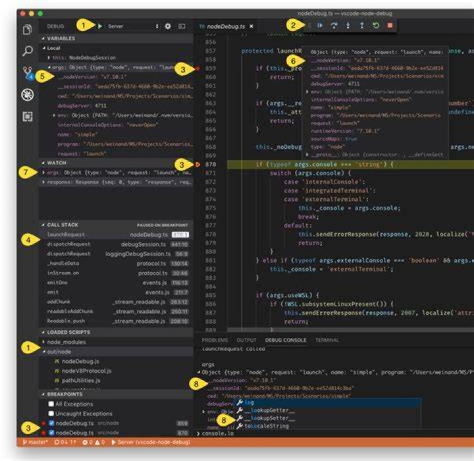
Task: Switch to the OUTPUT panel tab
Action: 246,340
